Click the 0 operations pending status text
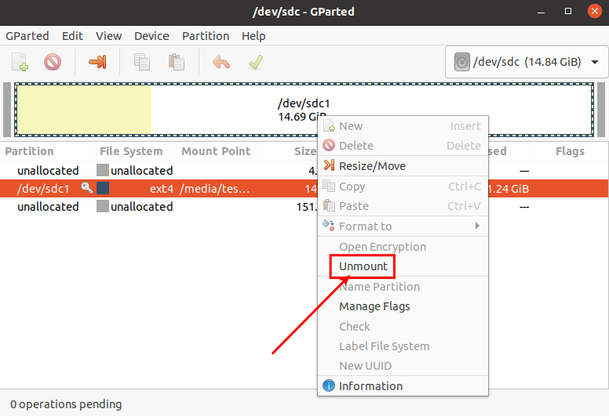 (x=66, y=404)
